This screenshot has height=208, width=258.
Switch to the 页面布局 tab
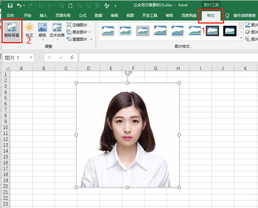63,16
